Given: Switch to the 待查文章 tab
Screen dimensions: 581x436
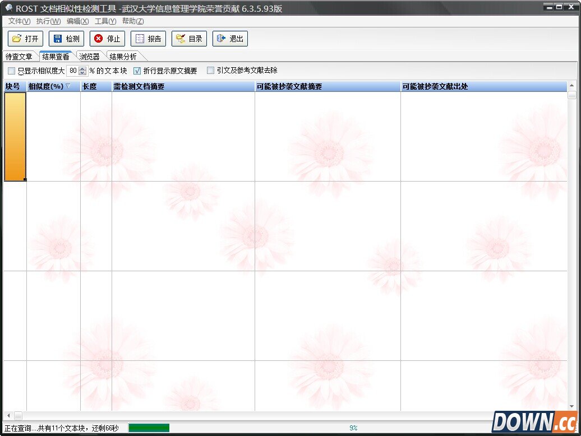Looking at the screenshot, I should tap(19, 57).
